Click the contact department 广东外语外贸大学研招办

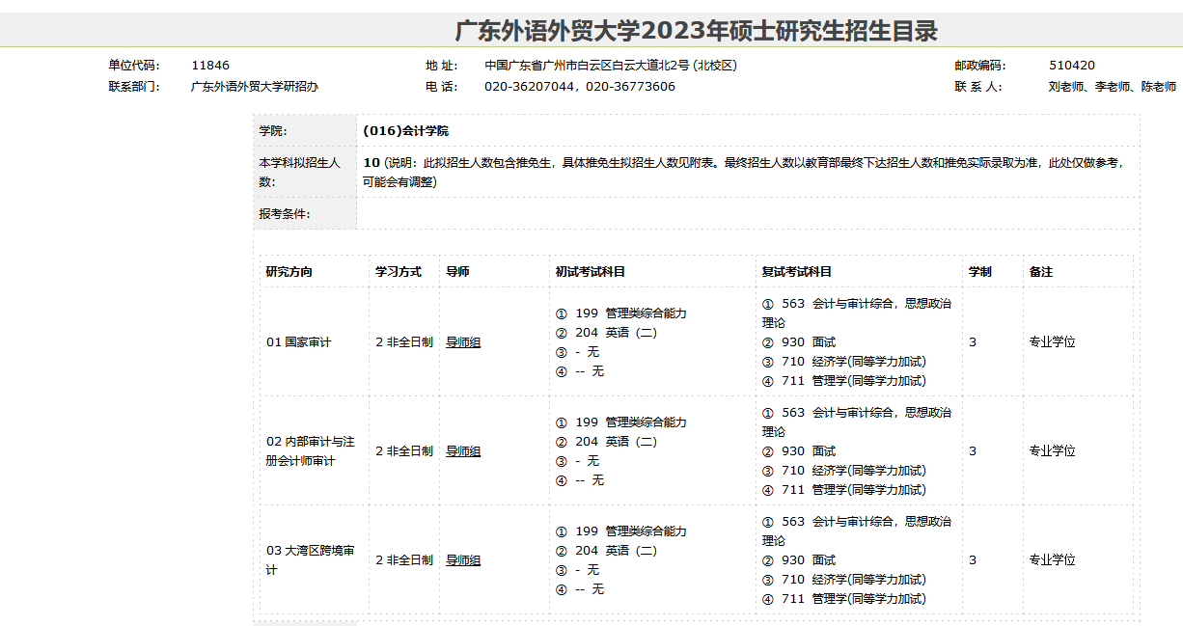point(255,87)
